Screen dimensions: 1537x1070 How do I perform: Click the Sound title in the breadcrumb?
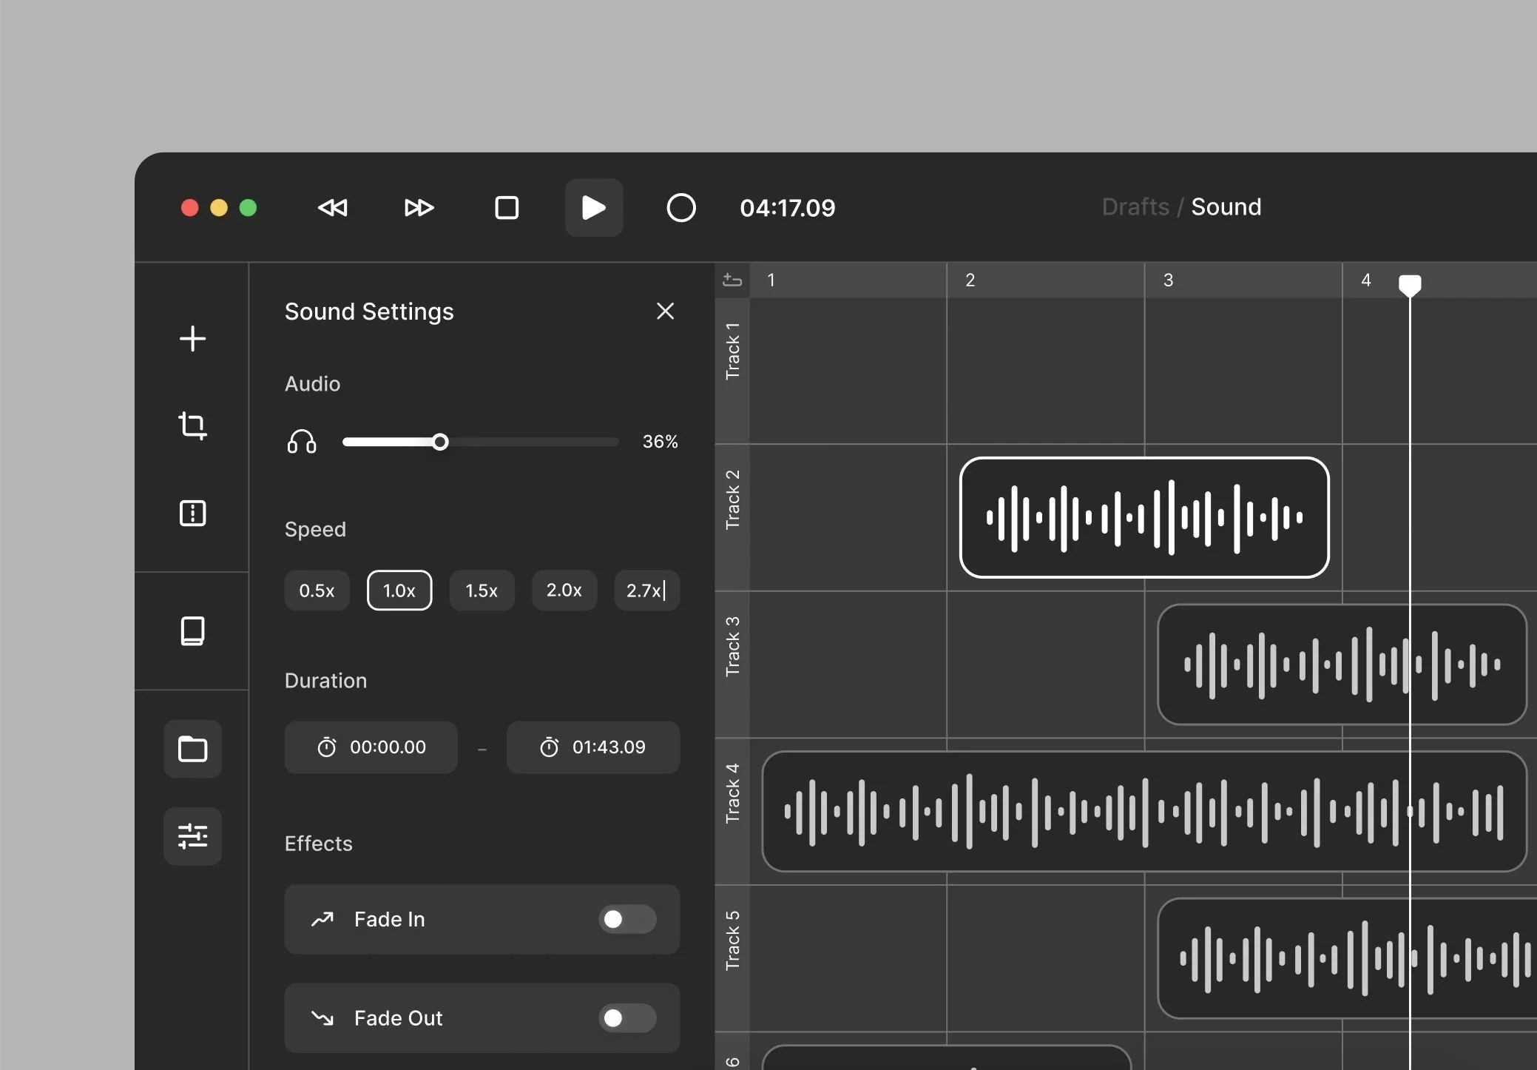point(1225,207)
